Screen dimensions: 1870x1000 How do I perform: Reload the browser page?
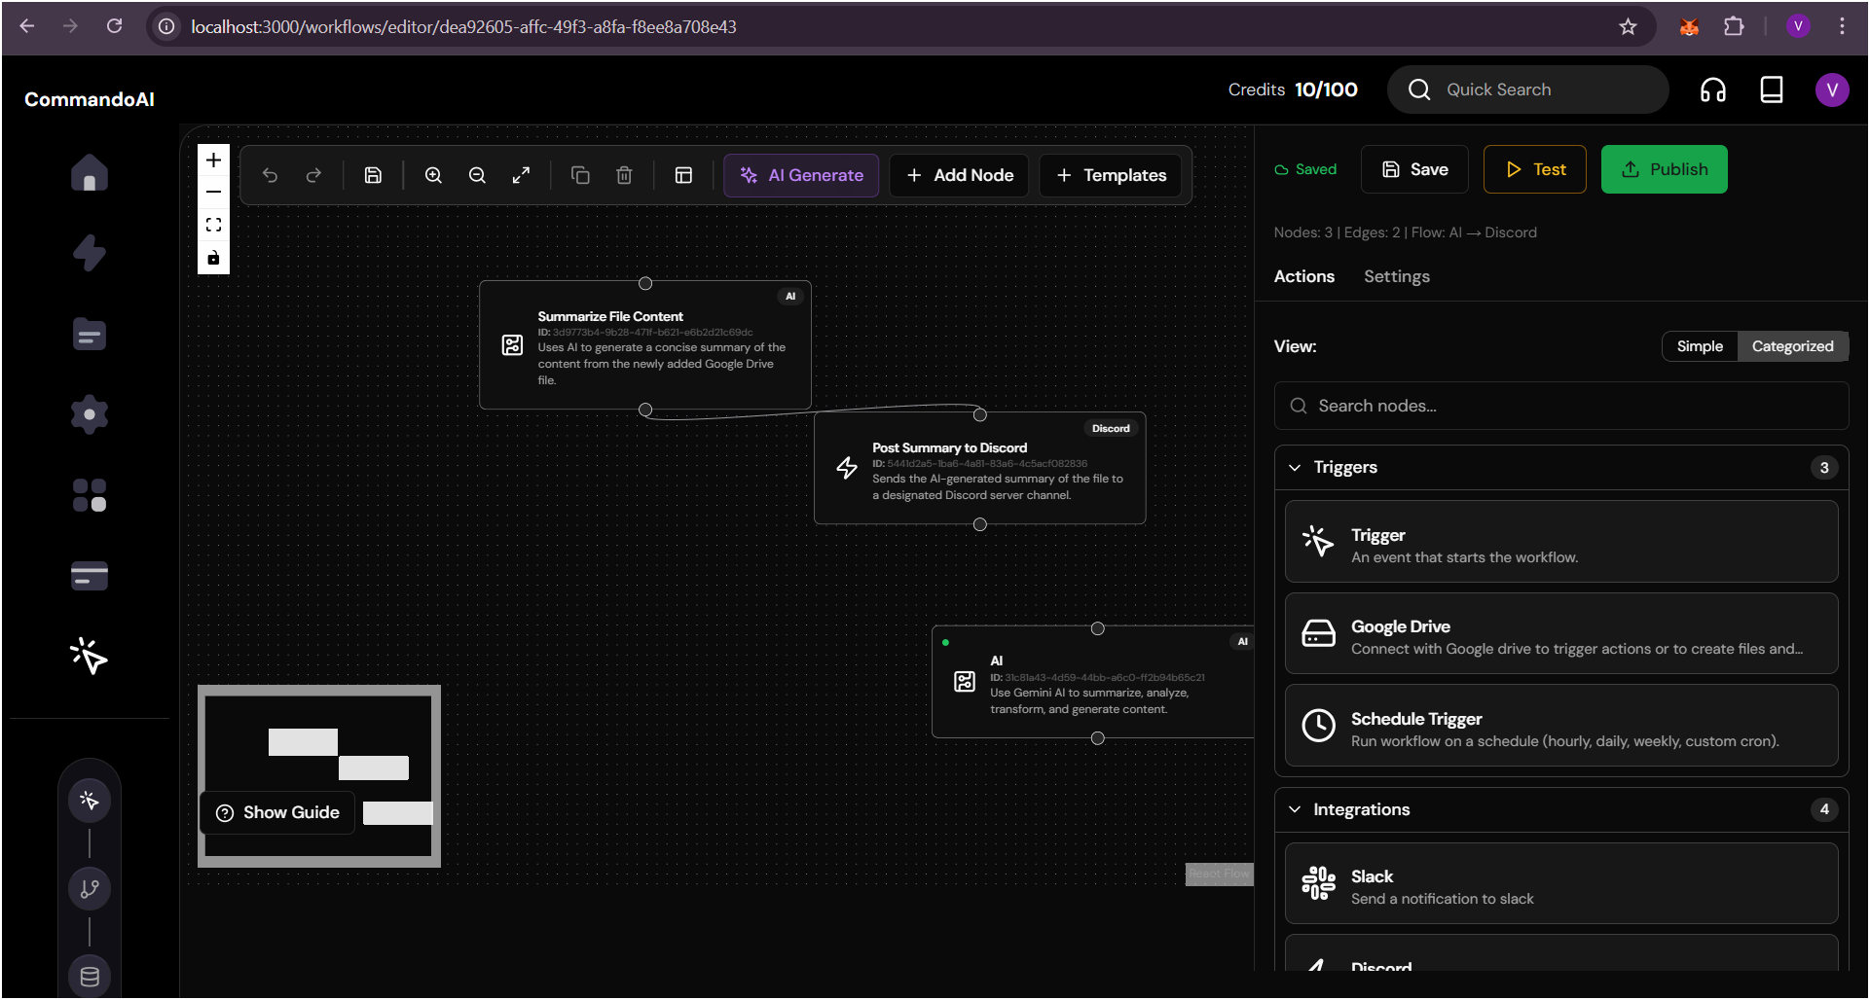click(x=115, y=26)
